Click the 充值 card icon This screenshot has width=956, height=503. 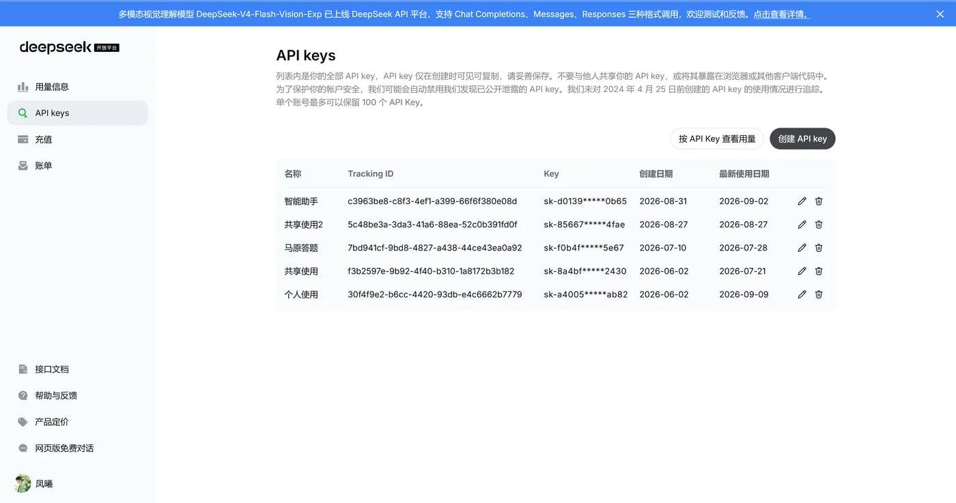click(23, 139)
